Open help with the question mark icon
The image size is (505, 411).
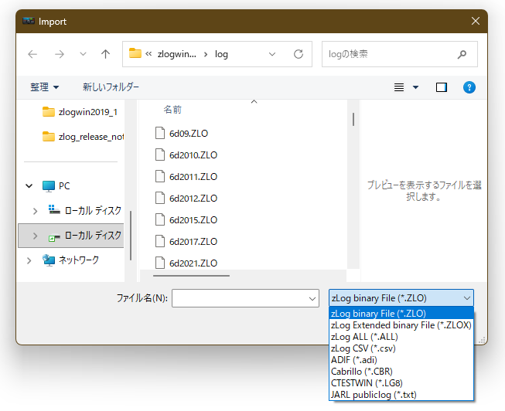pyautogui.click(x=469, y=87)
